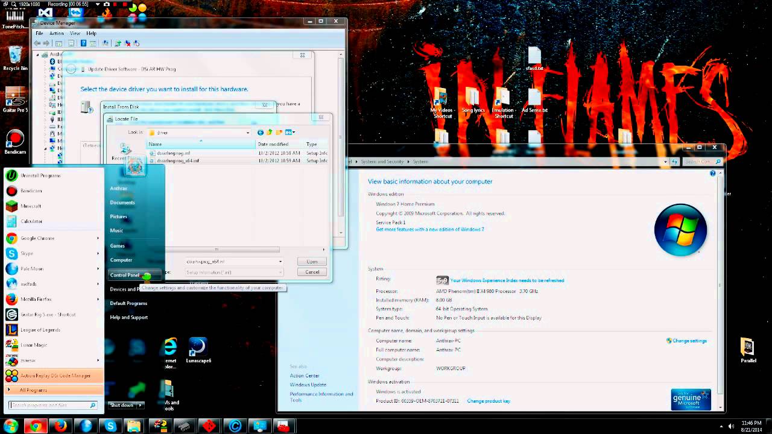The image size is (772, 434).
Task: Select dsiarhwprog_x64.inf file in list
Action: (178, 161)
